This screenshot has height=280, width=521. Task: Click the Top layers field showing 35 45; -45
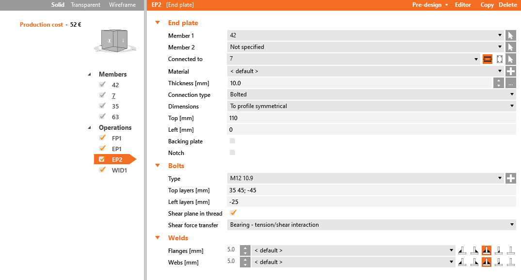pyautogui.click(x=371, y=190)
